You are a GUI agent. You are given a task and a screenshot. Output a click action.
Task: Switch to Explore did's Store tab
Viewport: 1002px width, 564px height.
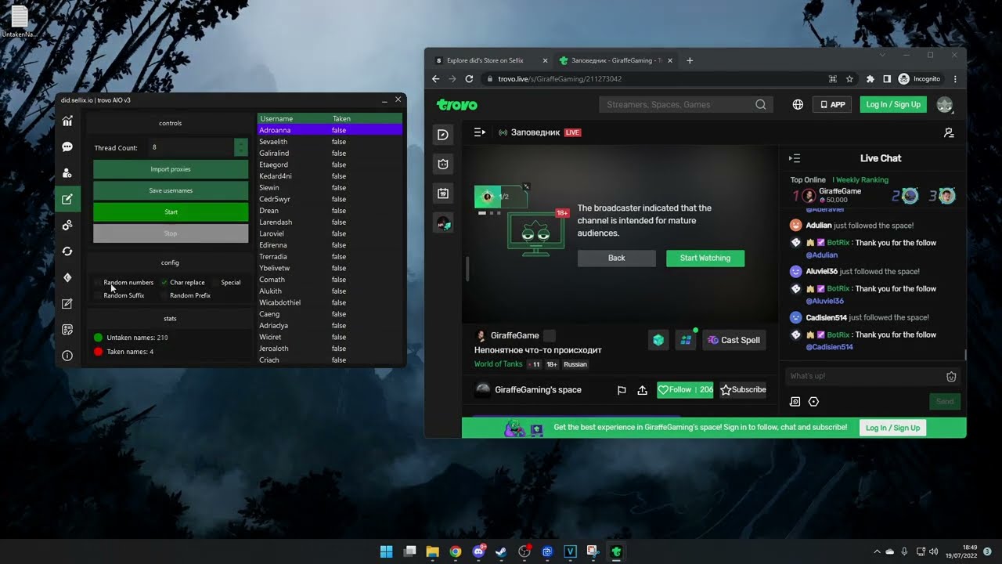click(x=485, y=60)
